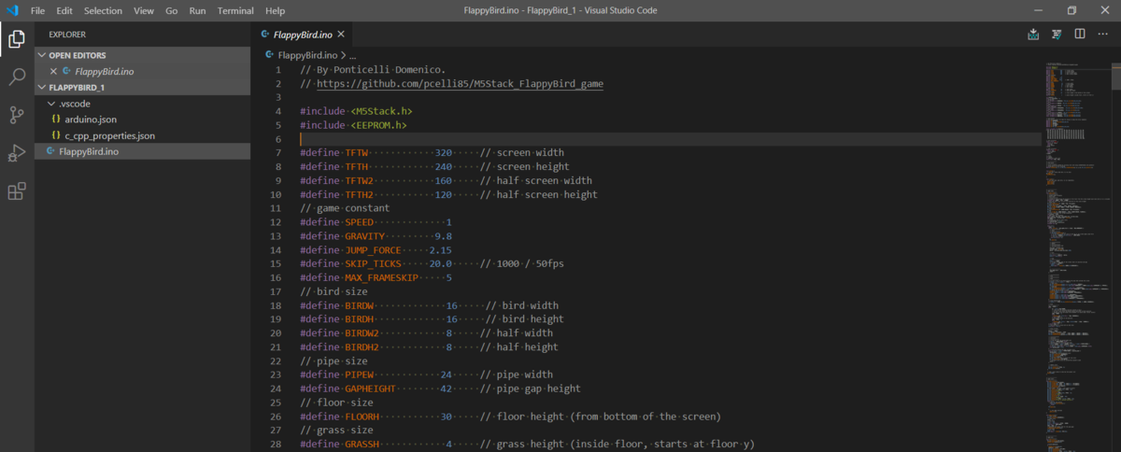Click the EXPLORER panel title
The image size is (1121, 452).
point(67,35)
